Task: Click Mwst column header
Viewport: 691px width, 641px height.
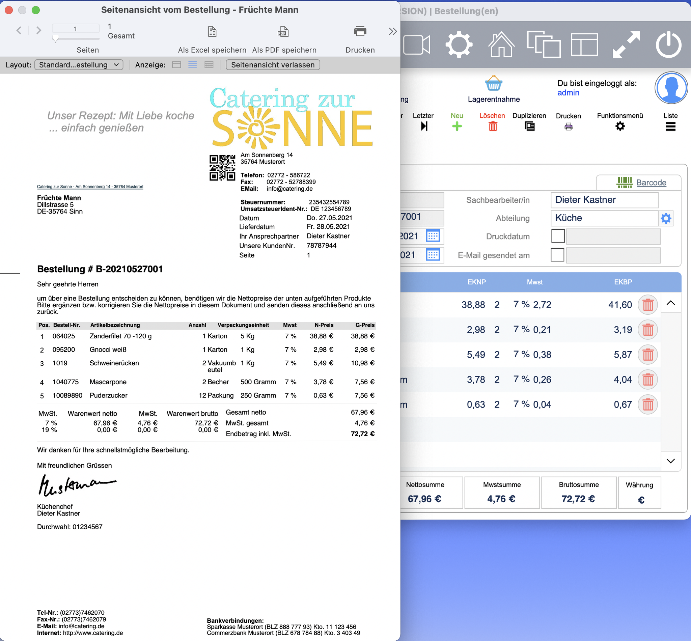Action: (x=534, y=282)
